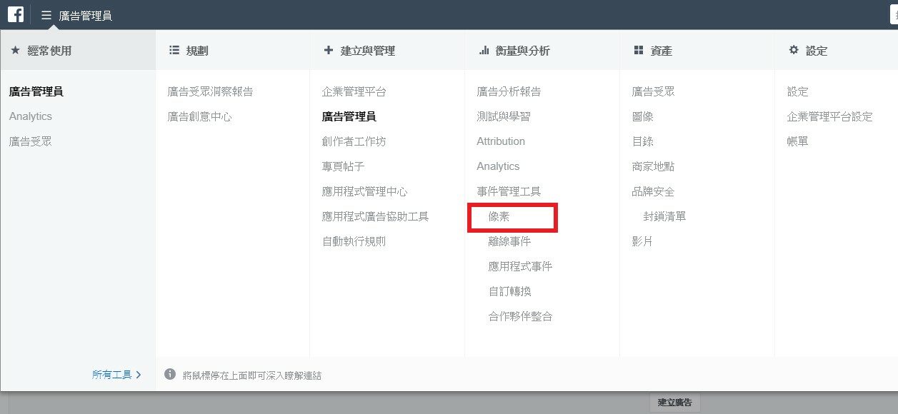Open Analytics in the frequently used list
Viewport: 898px width, 414px height.
pos(31,116)
